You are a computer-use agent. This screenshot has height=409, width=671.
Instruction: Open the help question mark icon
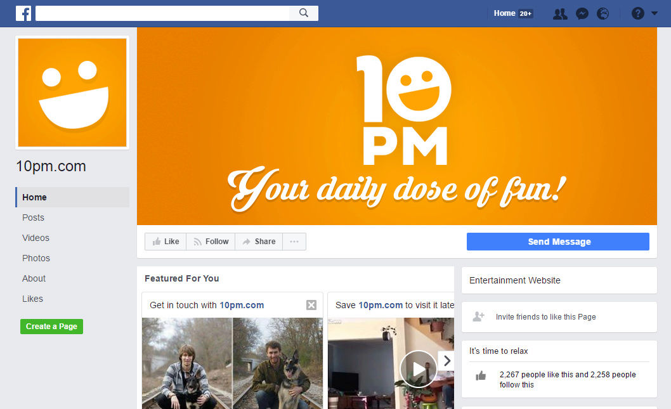637,14
